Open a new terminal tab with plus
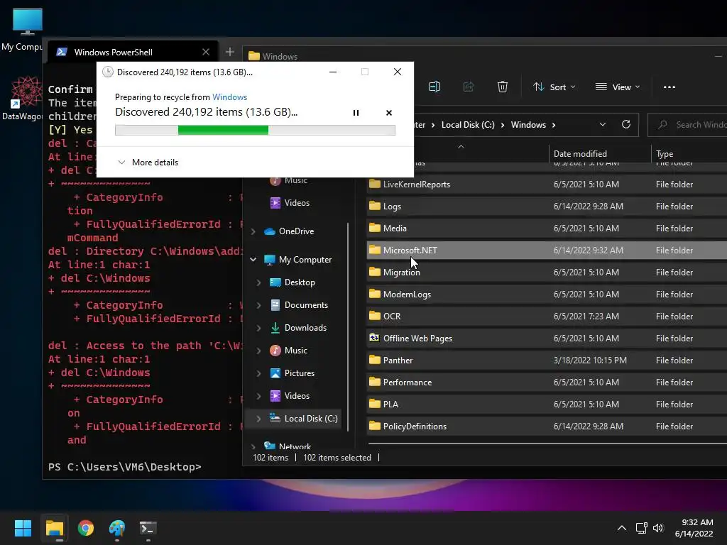727x545 pixels. click(x=229, y=52)
